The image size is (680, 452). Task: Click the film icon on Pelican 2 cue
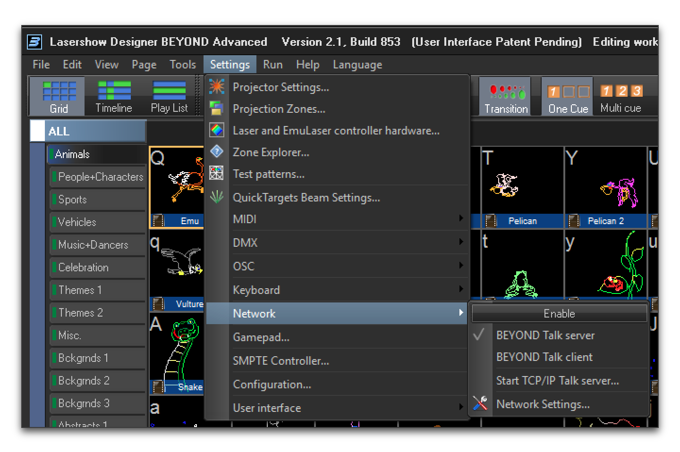point(574,221)
